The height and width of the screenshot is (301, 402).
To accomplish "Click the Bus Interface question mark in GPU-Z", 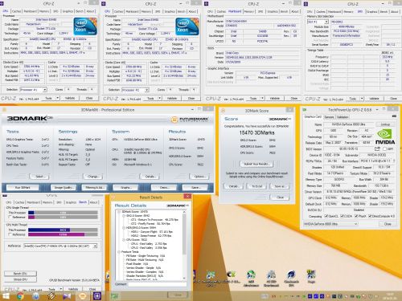I will click(x=394, y=161).
